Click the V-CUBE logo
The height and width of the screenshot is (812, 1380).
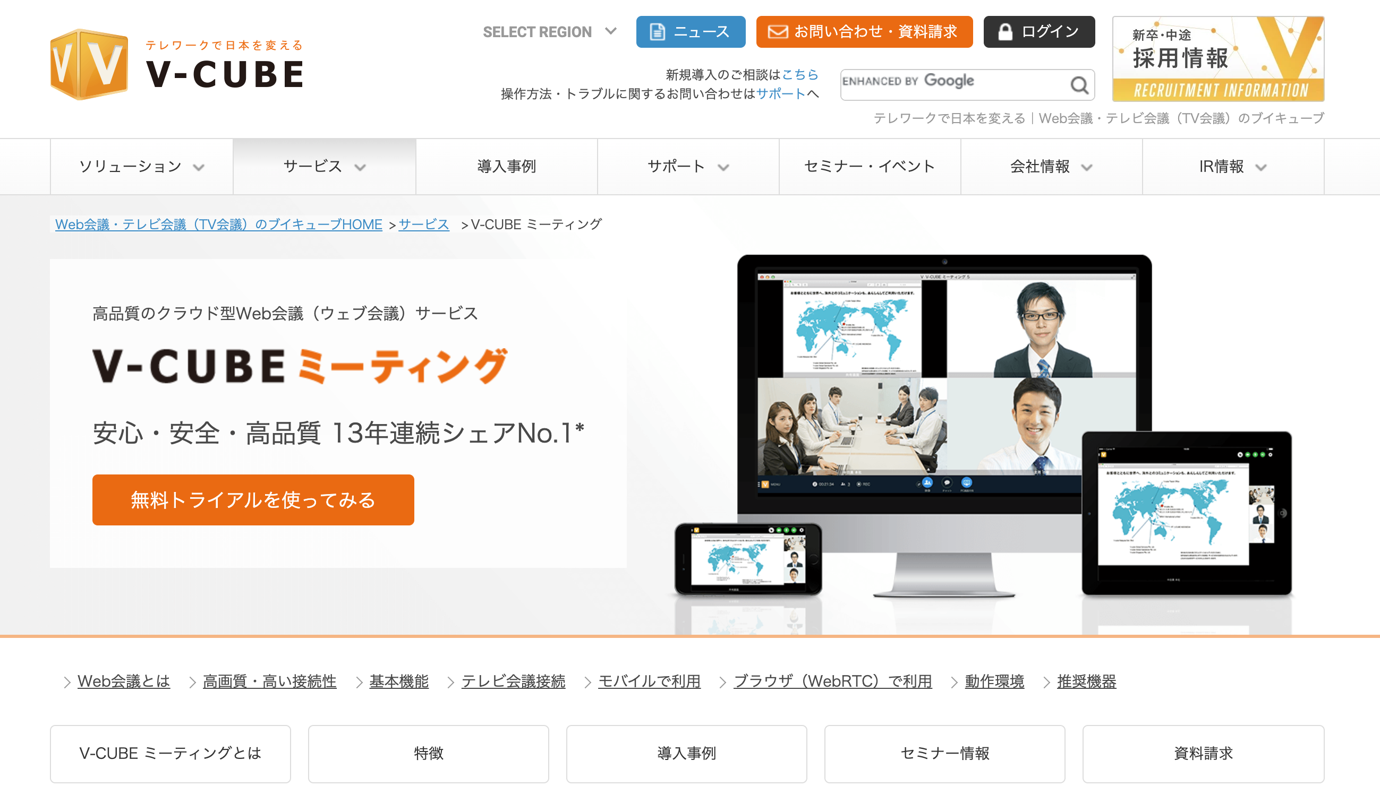coord(176,65)
